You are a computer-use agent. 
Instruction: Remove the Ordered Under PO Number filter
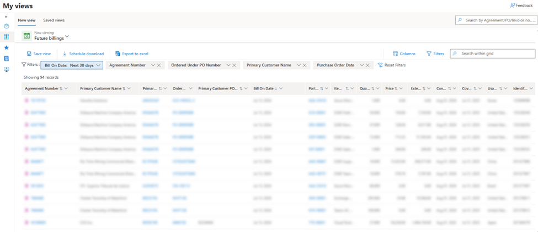pyautogui.click(x=234, y=65)
